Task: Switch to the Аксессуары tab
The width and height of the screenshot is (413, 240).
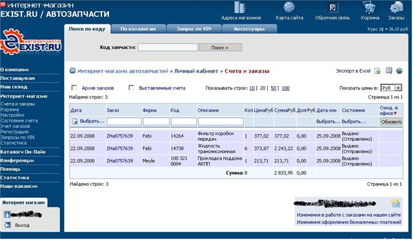Action: pos(249,29)
